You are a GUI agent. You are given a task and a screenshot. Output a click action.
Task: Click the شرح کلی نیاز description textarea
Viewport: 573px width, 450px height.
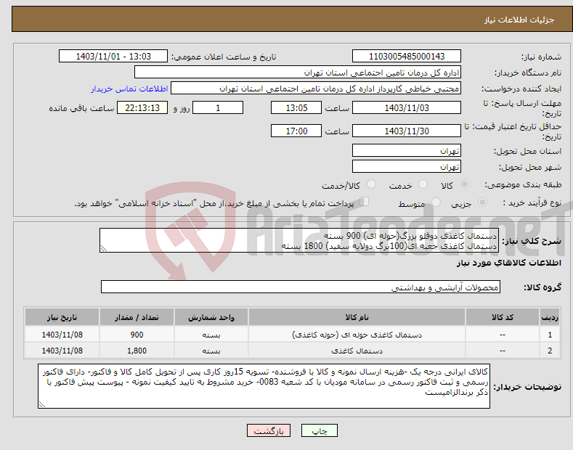pos(299,240)
